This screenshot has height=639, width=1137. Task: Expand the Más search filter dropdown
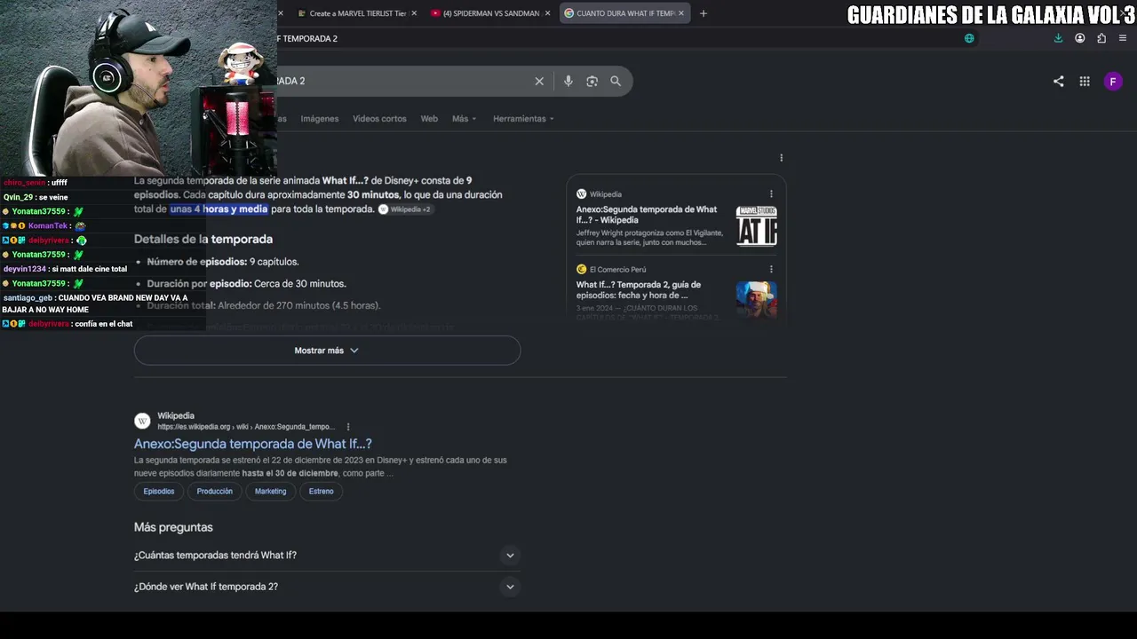[464, 119]
